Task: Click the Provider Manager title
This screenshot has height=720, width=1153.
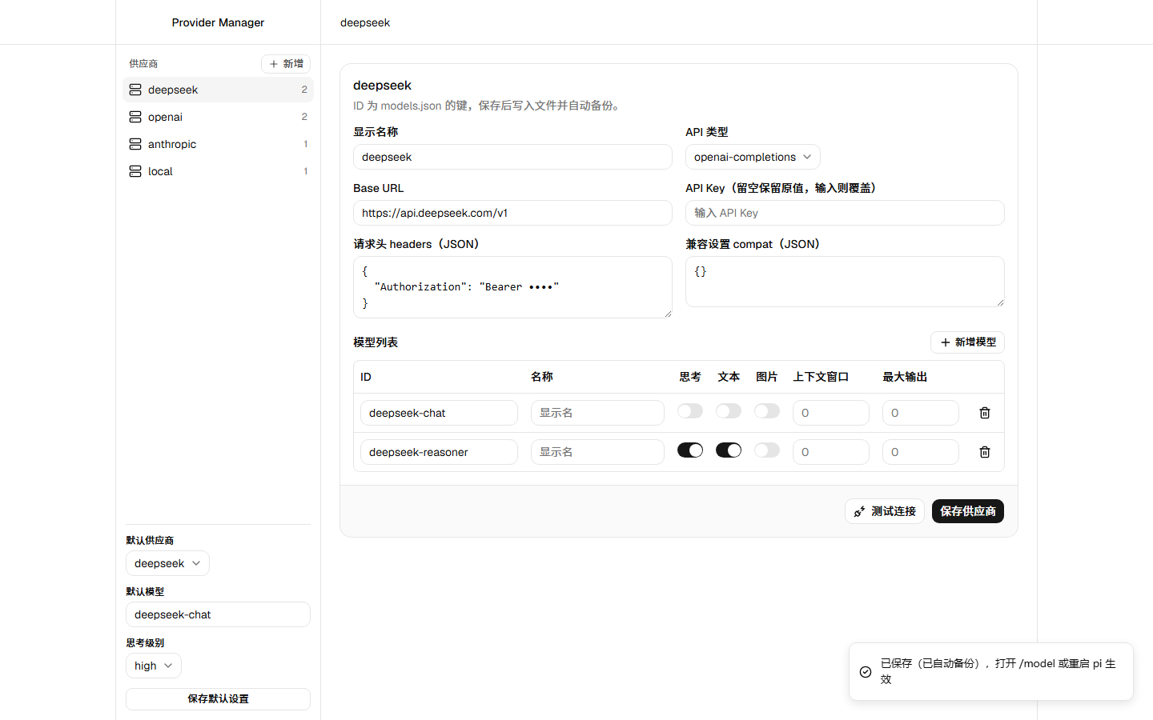Action: (218, 22)
